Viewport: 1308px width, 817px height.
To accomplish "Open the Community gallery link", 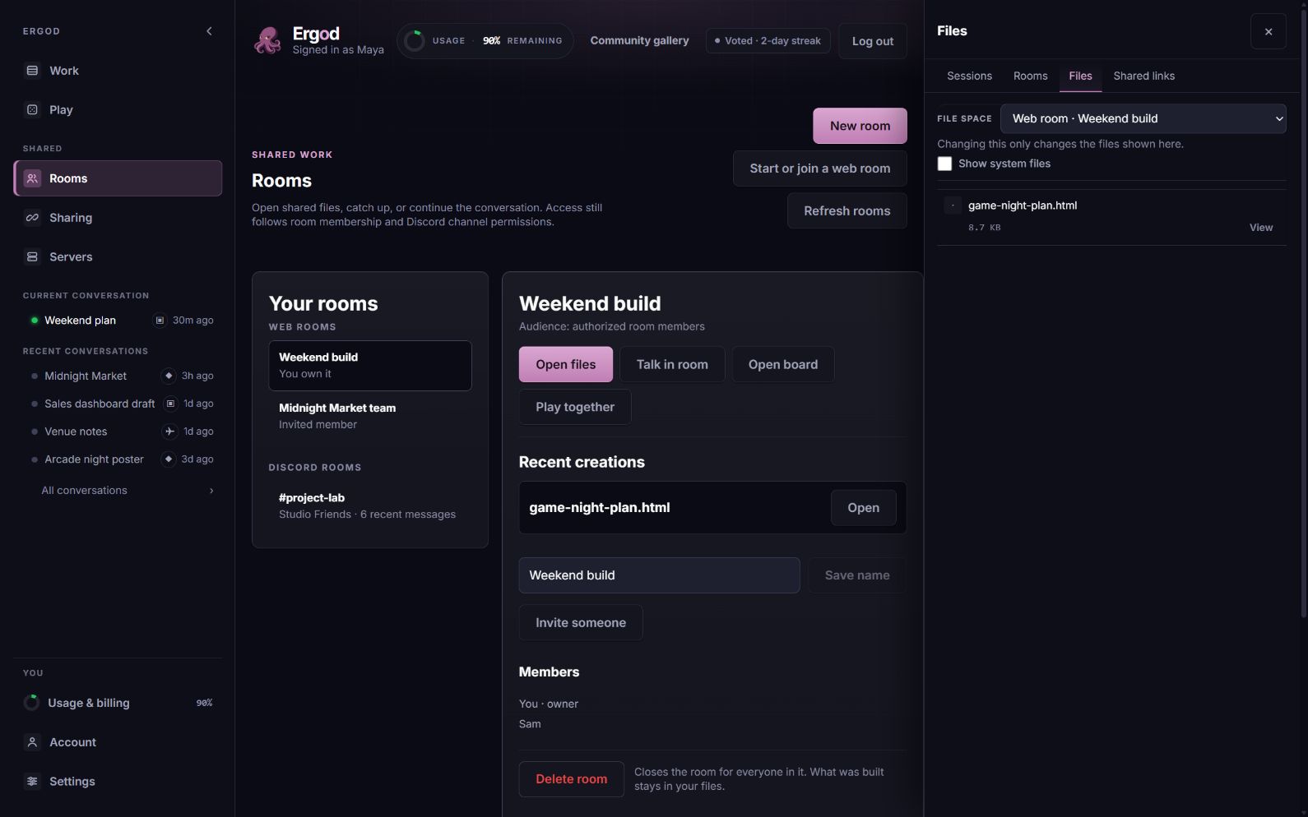I will [x=639, y=40].
